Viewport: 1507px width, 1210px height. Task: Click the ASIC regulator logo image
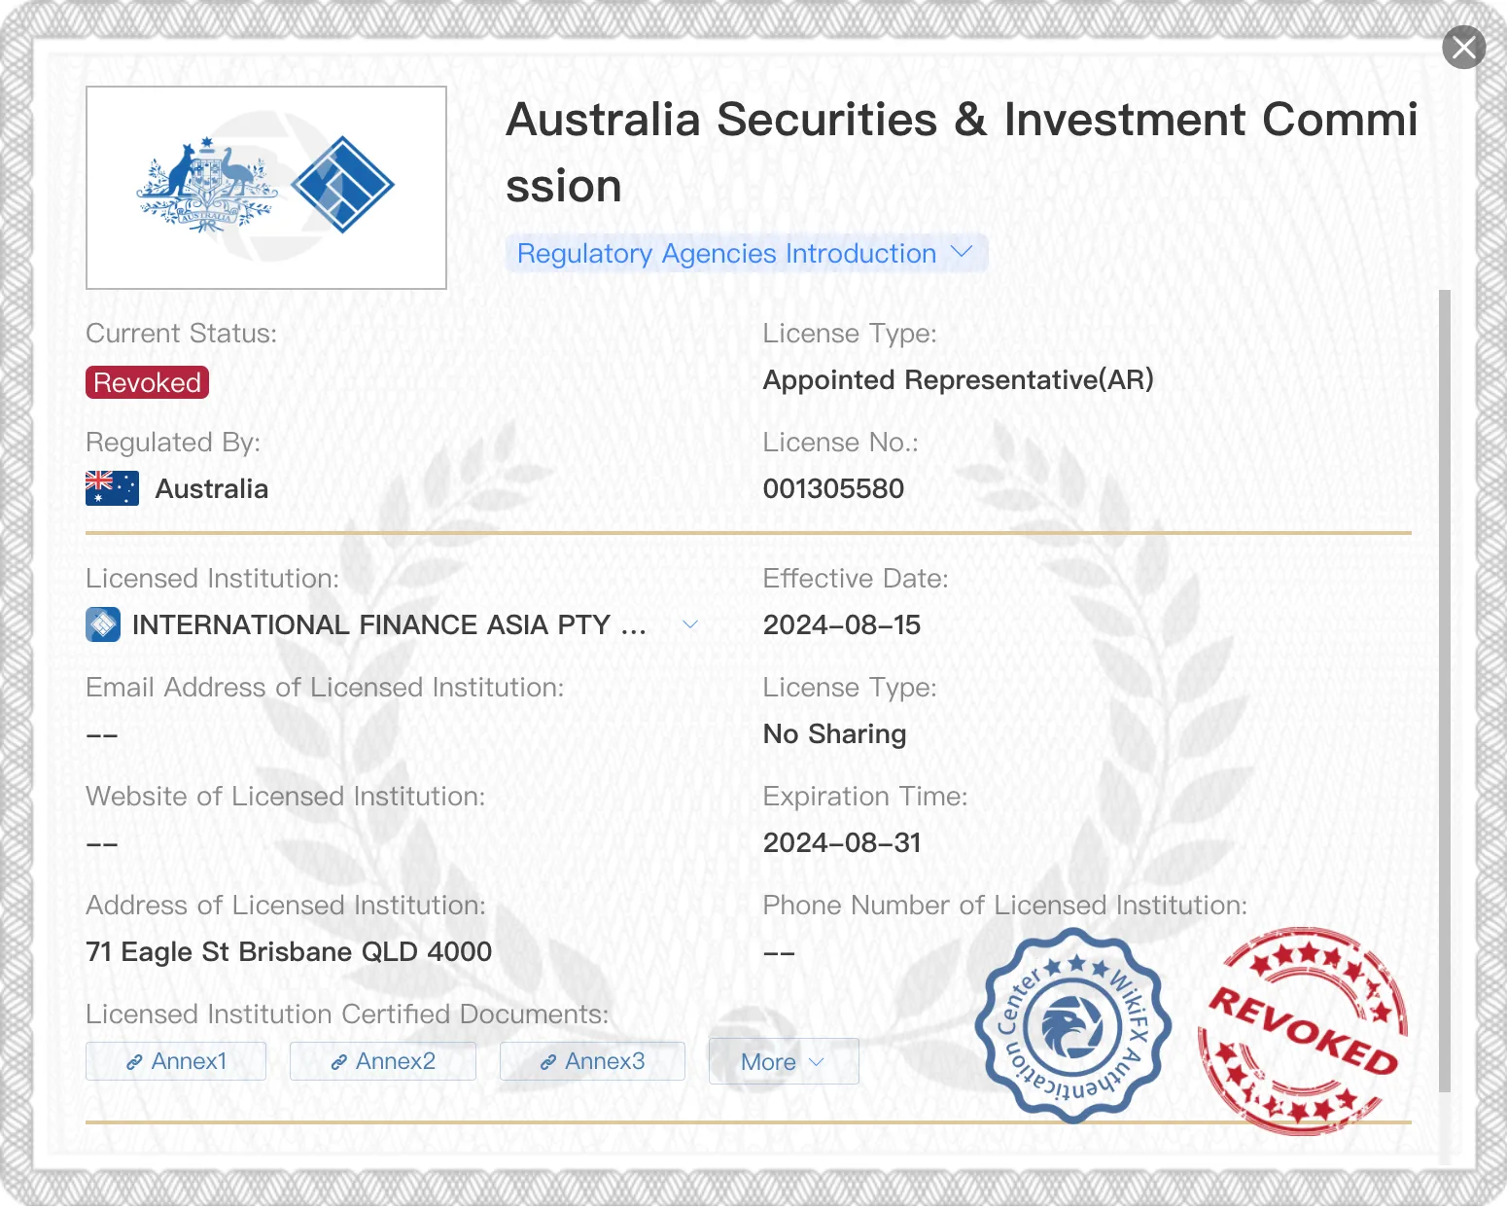[266, 188]
